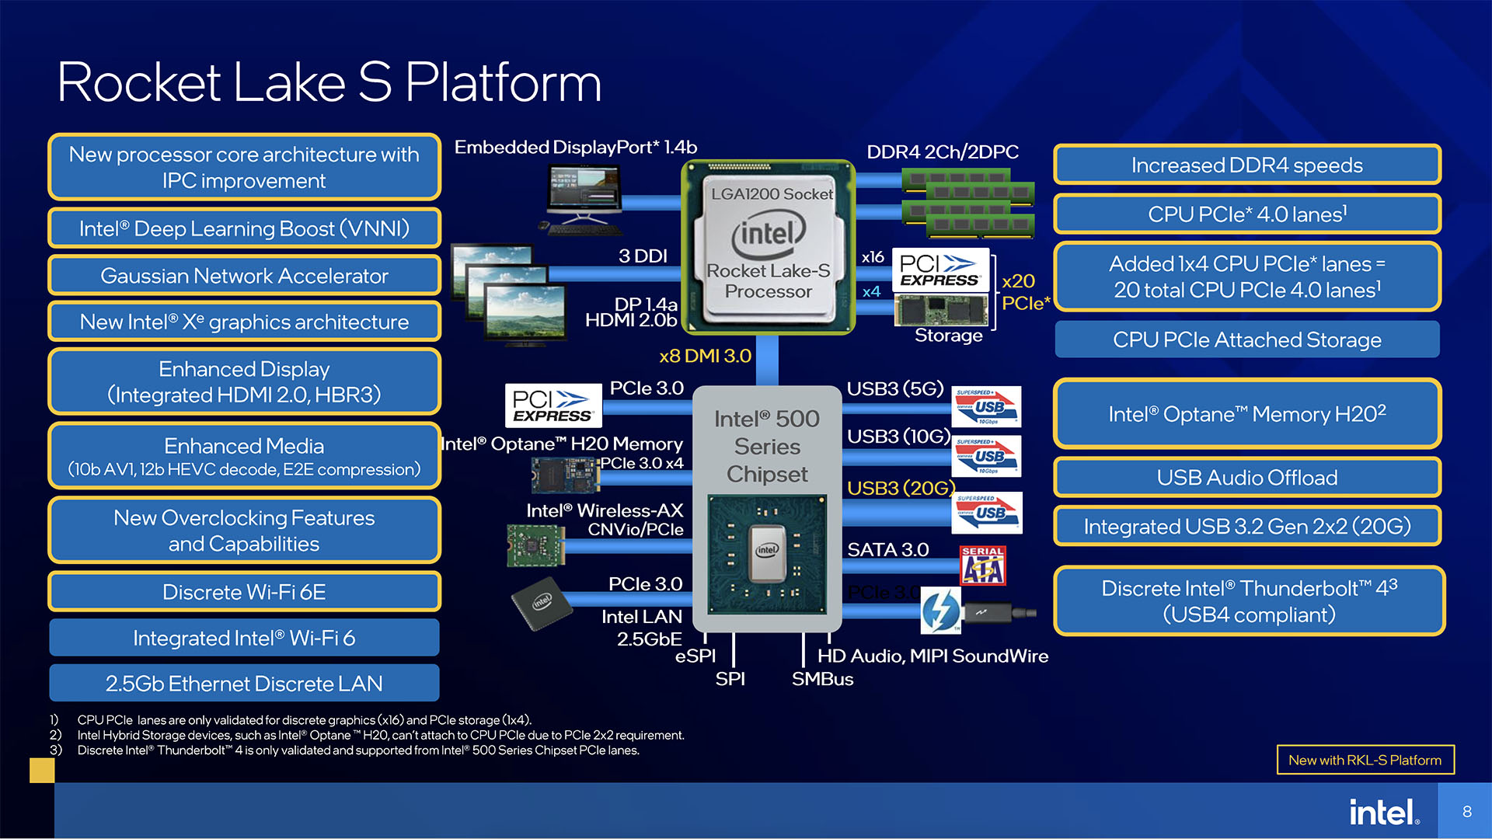Click the PCI Express logo near chipset
The height and width of the screenshot is (839, 1492).
point(553,405)
